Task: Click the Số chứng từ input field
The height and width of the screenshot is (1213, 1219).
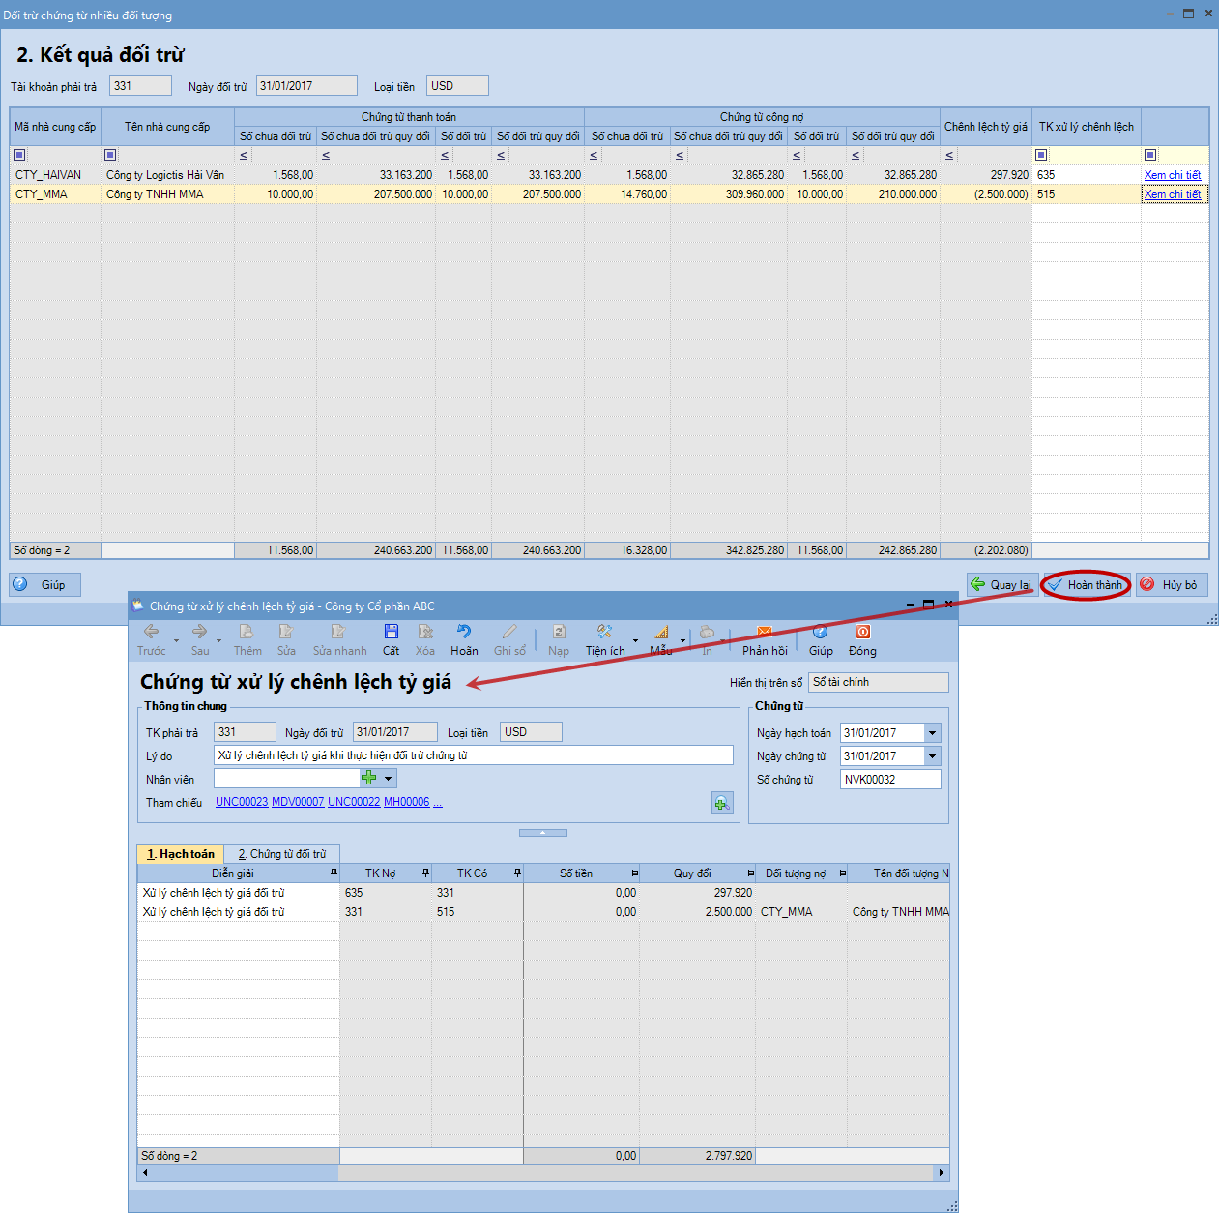Action: 889,780
